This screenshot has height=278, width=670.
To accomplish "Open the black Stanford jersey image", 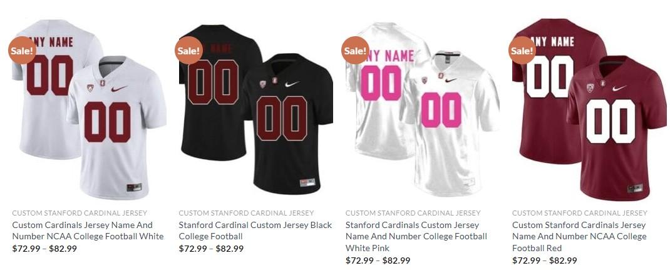I will [x=256, y=109].
